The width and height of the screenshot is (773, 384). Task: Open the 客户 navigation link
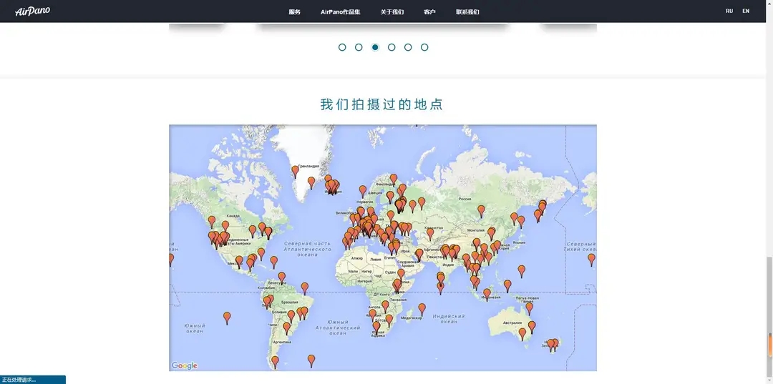(429, 11)
